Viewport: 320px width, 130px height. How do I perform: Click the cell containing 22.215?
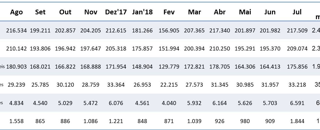click(x=168, y=85)
